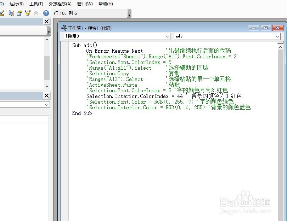This screenshot has width=287, height=221.
Task: Open Properties Window toolbar icon
Action: pos(19,13)
